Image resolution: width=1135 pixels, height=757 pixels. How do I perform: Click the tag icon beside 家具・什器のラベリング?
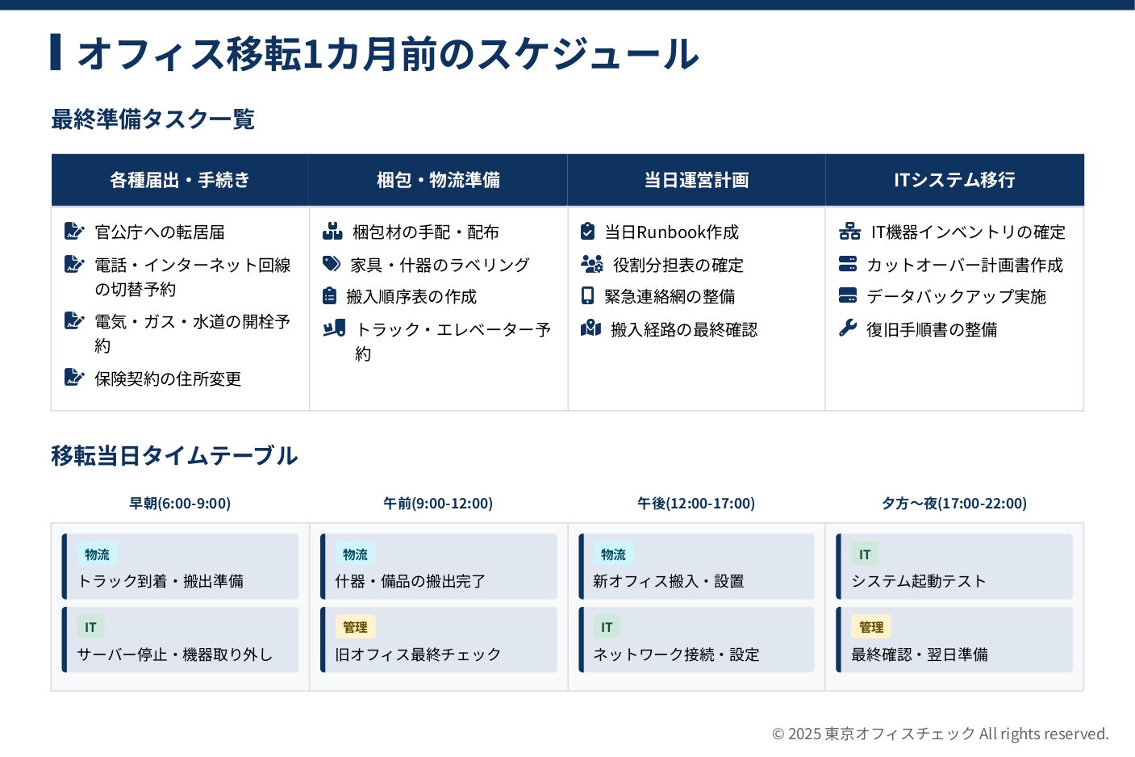332,264
